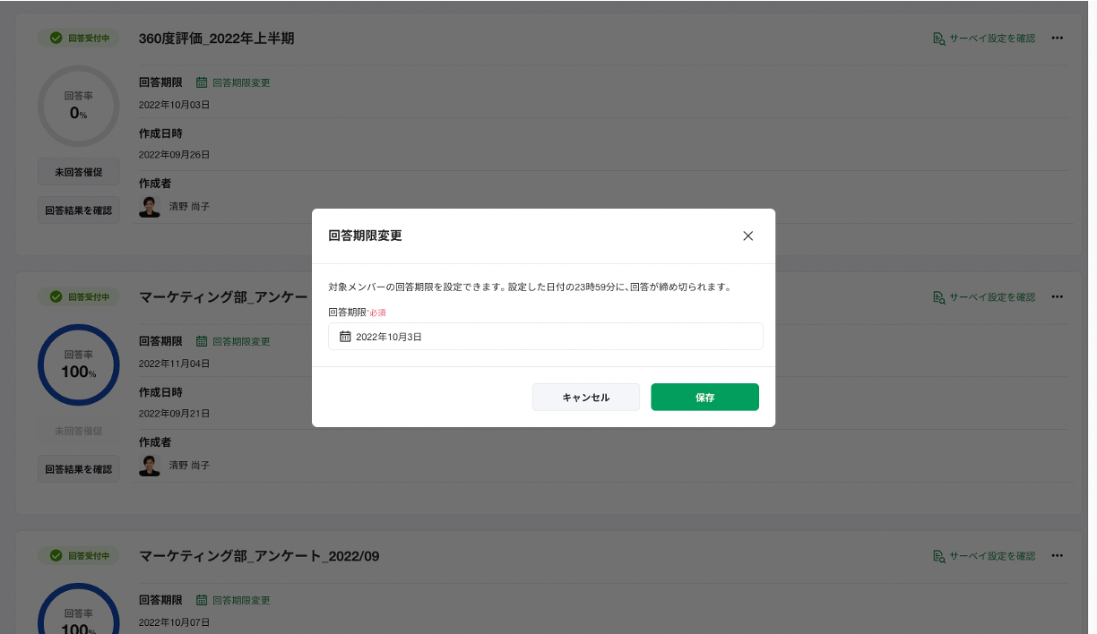
Task: Click 回答期限変更 link under 360度評価_2022年上半期
Action: [x=233, y=82]
